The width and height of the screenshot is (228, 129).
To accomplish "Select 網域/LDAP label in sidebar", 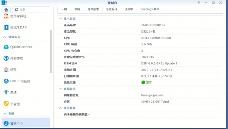I will tap(18, 27).
